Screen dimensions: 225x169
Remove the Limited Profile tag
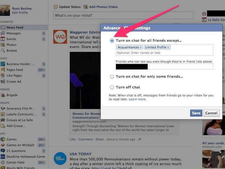point(168,47)
